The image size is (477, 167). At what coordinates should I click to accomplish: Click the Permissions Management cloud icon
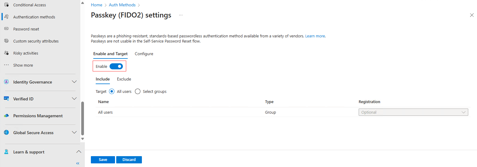click(6, 116)
